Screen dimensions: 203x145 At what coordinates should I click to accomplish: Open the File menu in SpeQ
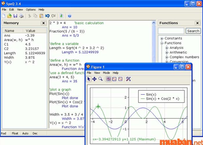4,10
